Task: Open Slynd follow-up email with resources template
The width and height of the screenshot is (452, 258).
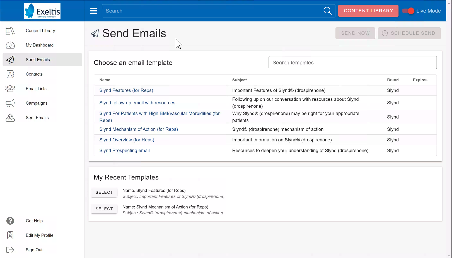Action: pos(137,103)
